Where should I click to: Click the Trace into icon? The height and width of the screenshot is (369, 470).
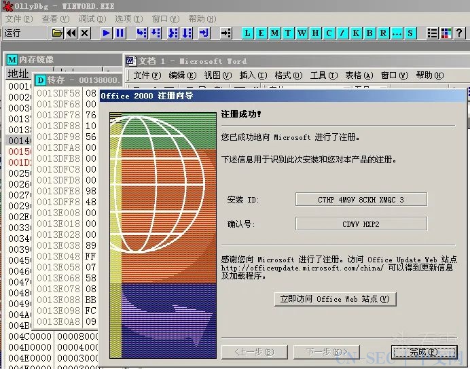pyautogui.click(x=173, y=33)
